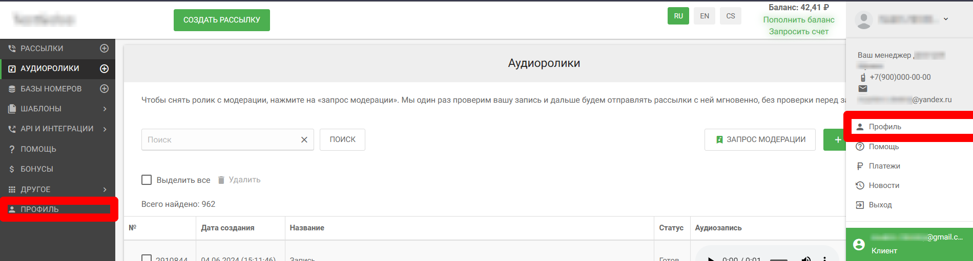Viewport: 973px width, 261px height.
Task: Select Выход from the user menu
Action: [x=880, y=205]
